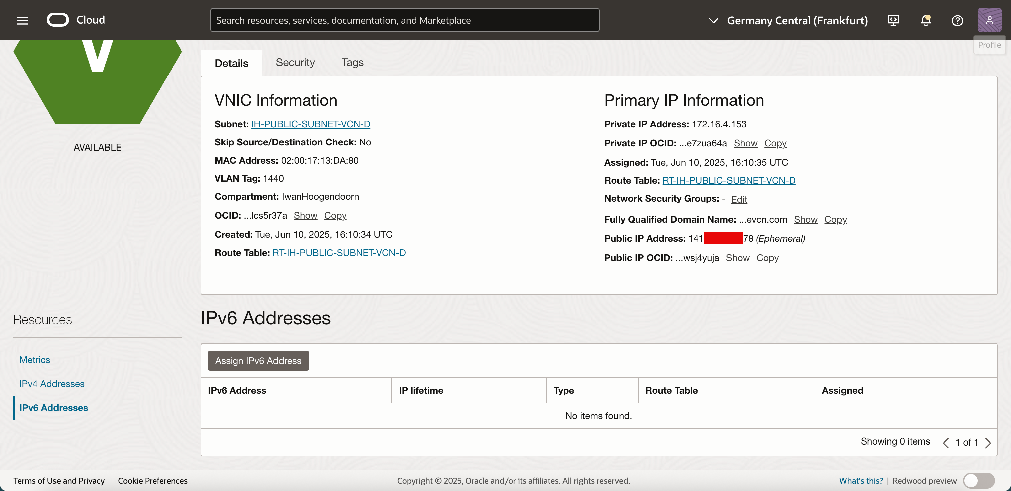Click the Assign IPv6 Address button

click(258, 360)
